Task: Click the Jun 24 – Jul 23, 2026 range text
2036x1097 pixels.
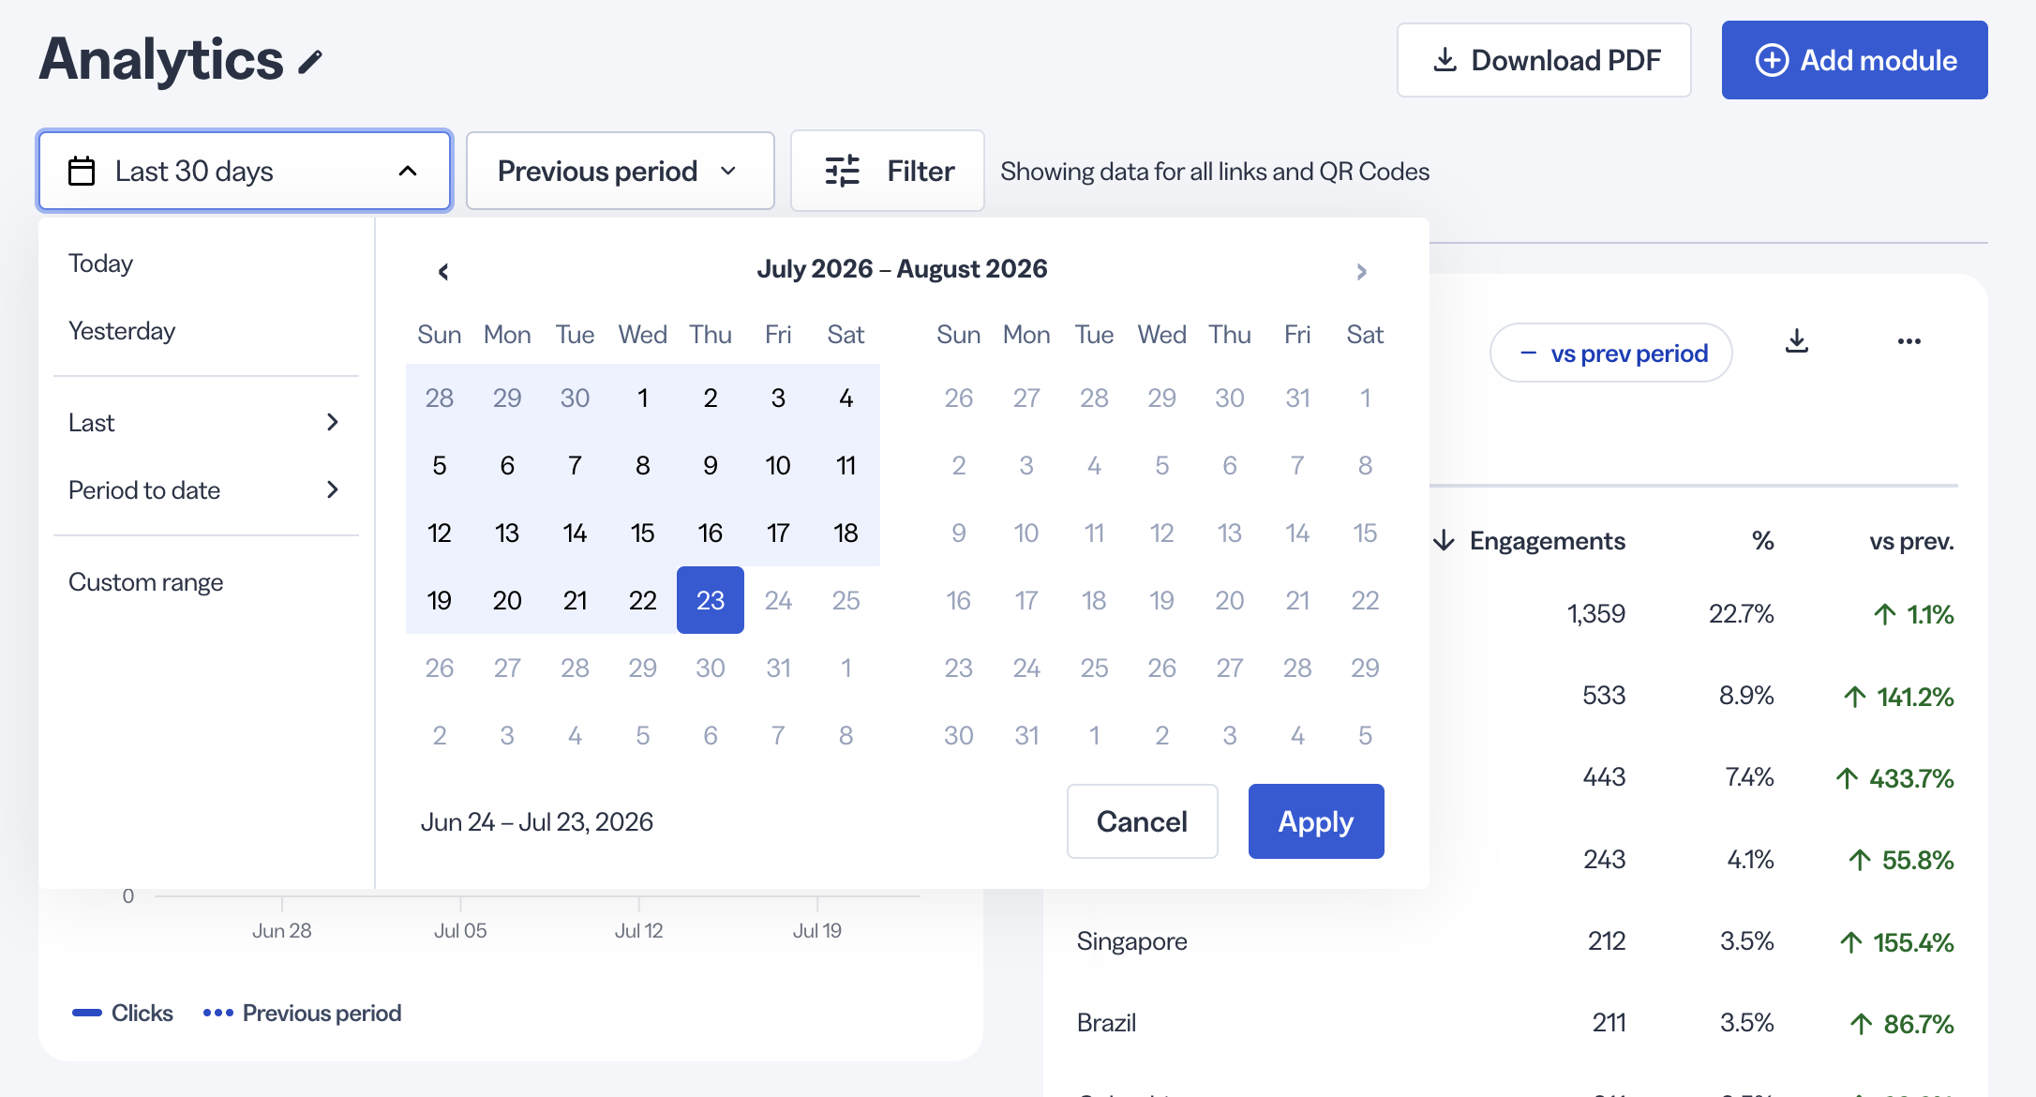Action: [x=536, y=822]
